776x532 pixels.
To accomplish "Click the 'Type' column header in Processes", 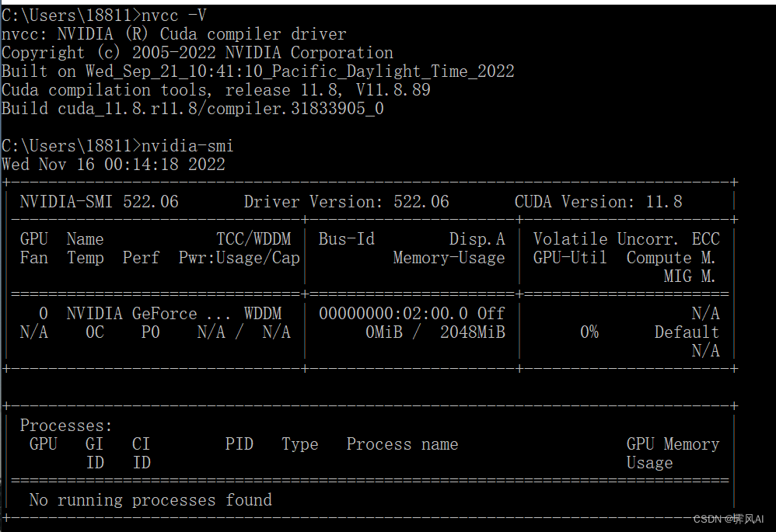I will tap(300, 444).
